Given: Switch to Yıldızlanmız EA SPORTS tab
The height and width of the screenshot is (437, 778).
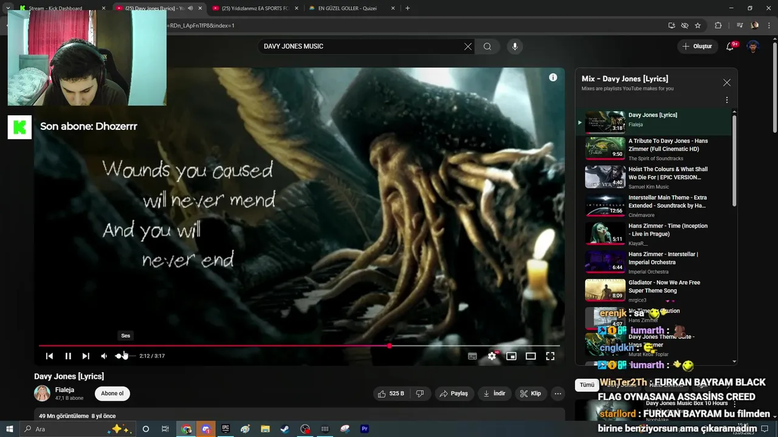Looking at the screenshot, I should [x=255, y=8].
